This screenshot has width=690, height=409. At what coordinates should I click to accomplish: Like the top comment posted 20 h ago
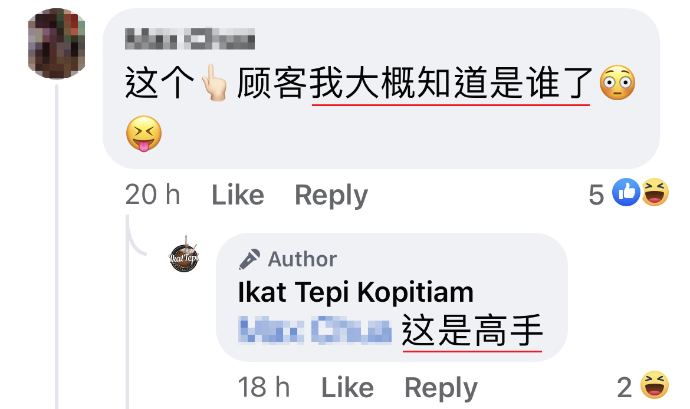pos(238,195)
